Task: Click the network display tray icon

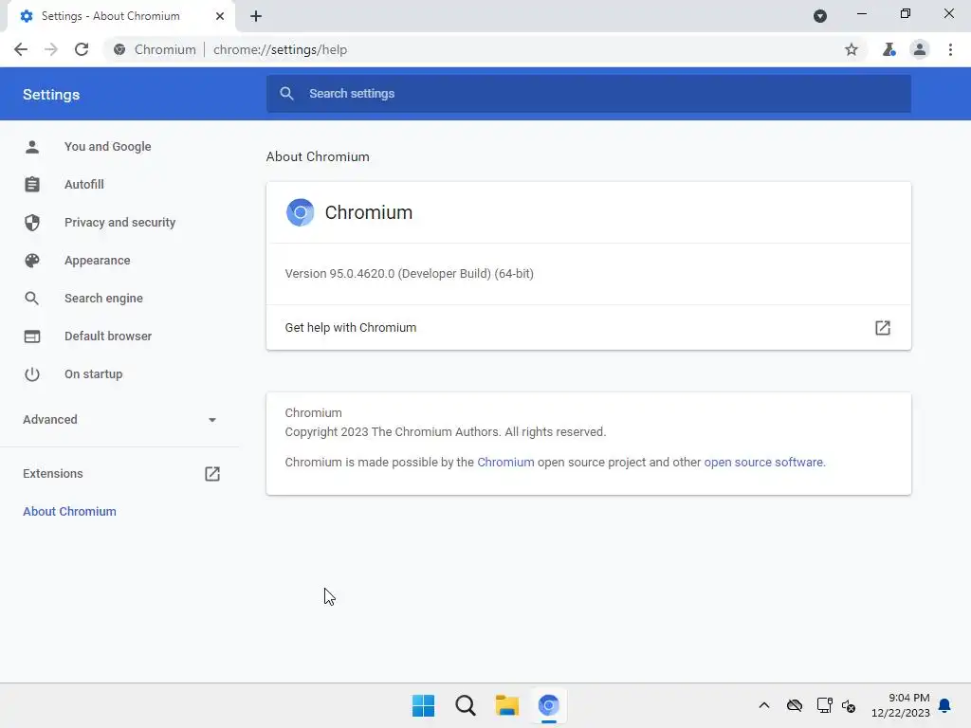Action: tap(824, 705)
